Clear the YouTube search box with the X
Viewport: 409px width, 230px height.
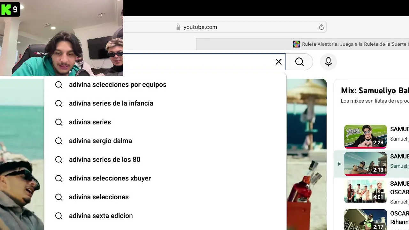coord(279,62)
